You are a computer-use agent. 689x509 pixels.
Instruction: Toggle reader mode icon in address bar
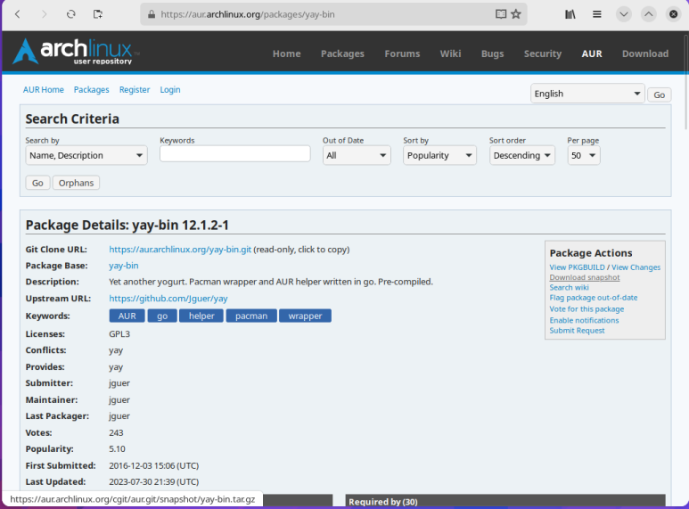pyautogui.click(x=501, y=14)
